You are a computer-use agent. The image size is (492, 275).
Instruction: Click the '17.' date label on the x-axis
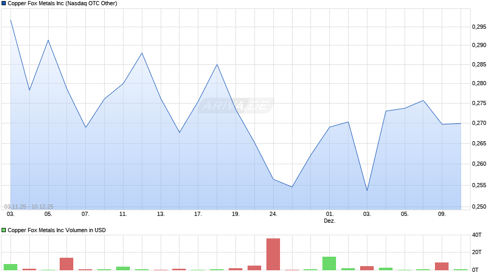point(198,214)
